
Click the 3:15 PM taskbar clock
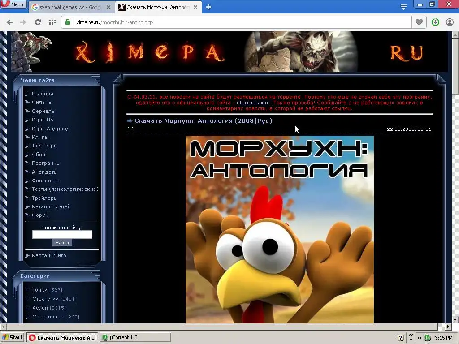pyautogui.click(x=444, y=338)
